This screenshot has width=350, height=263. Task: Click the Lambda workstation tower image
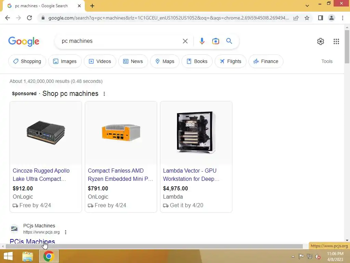[196, 133]
